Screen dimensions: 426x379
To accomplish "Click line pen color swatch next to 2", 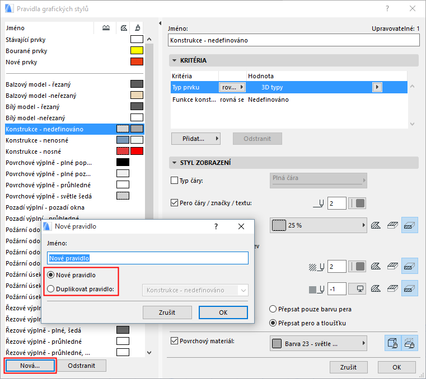I will 357,203.
